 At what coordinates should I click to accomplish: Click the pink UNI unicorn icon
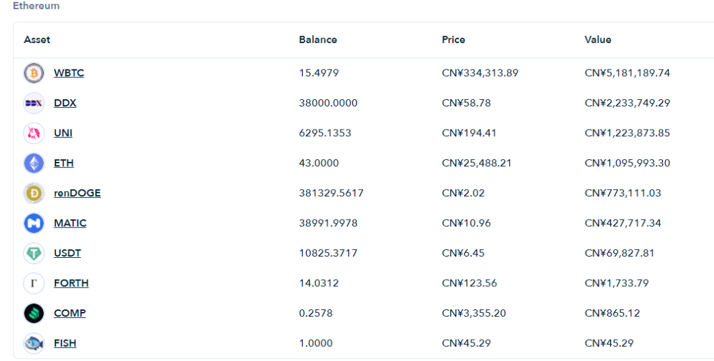[x=34, y=133]
